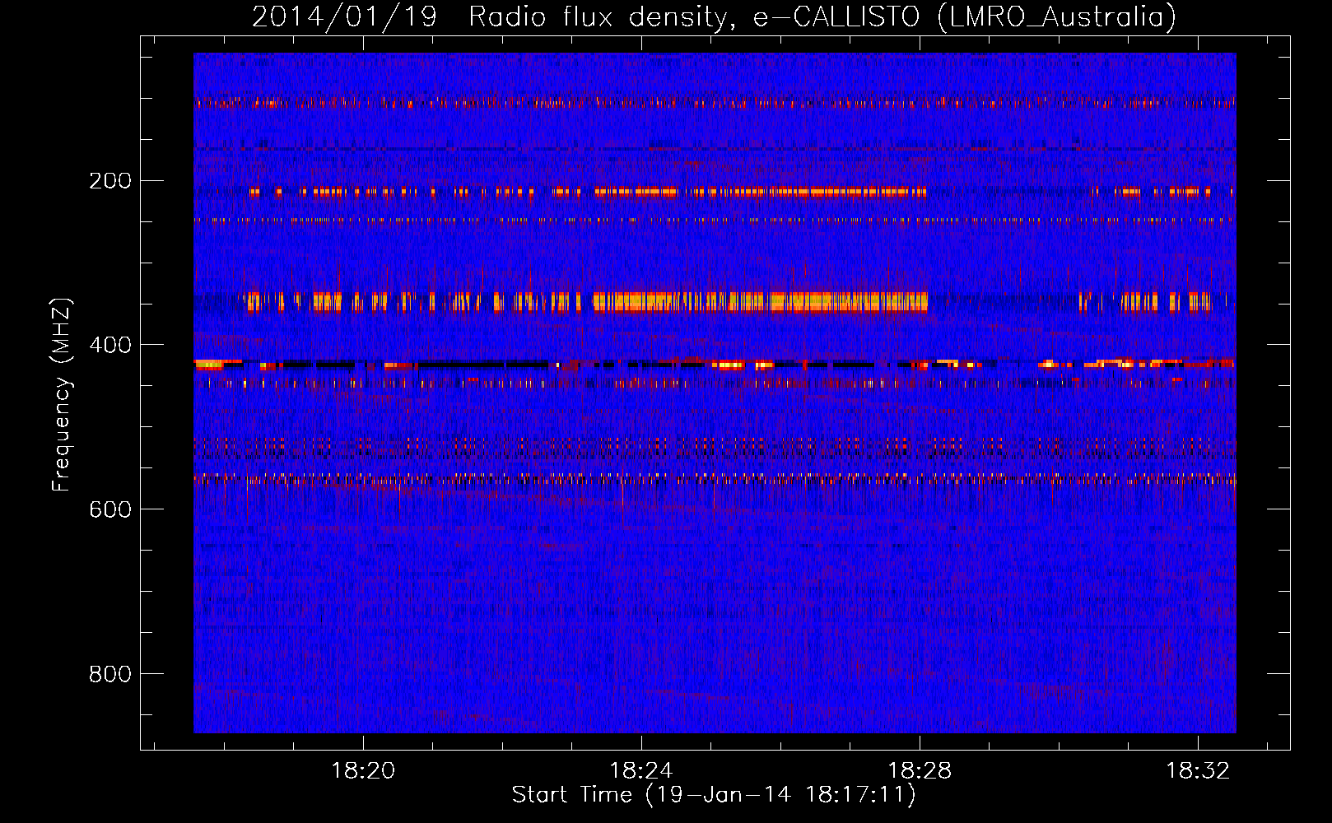
Task: Click the 18:28 time tick label
Action: [x=920, y=770]
